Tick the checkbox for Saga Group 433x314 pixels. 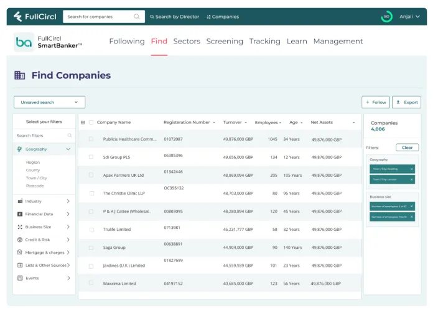click(91, 248)
